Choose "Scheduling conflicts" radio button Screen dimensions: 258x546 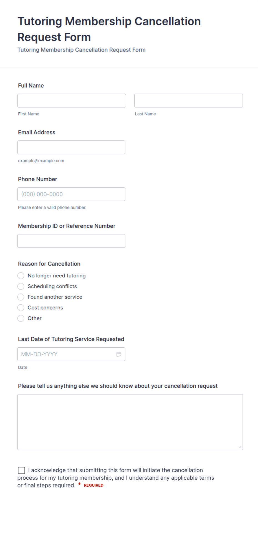pyautogui.click(x=21, y=286)
